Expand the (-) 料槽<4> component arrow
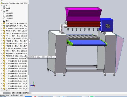Screen dimensions: 127x97 click(x=1, y=48)
